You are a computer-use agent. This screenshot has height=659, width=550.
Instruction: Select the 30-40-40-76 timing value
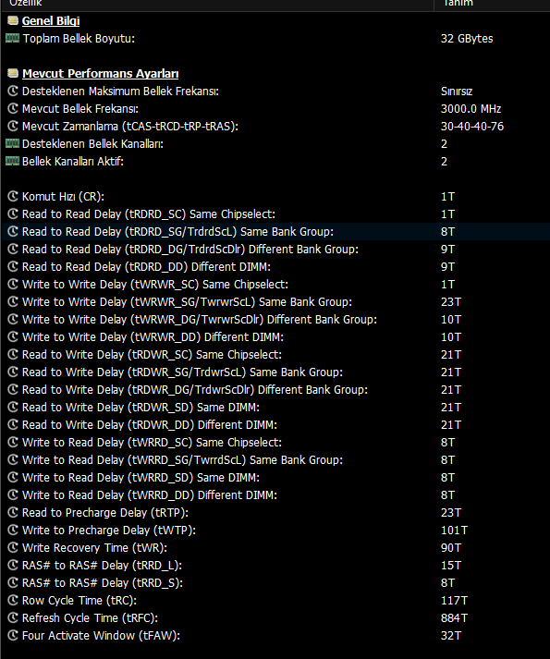click(472, 127)
